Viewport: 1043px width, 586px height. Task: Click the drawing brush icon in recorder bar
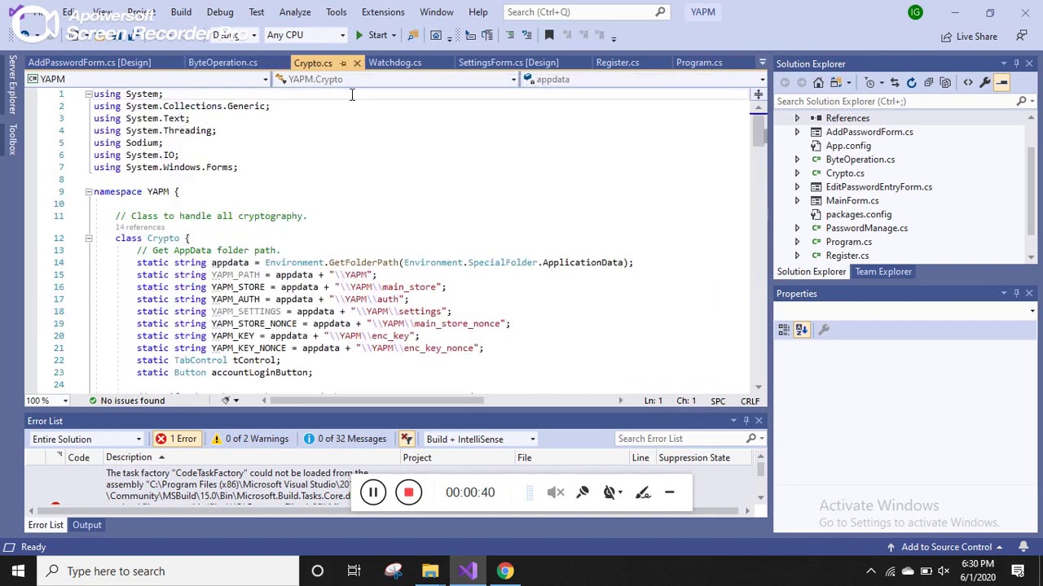tap(643, 492)
